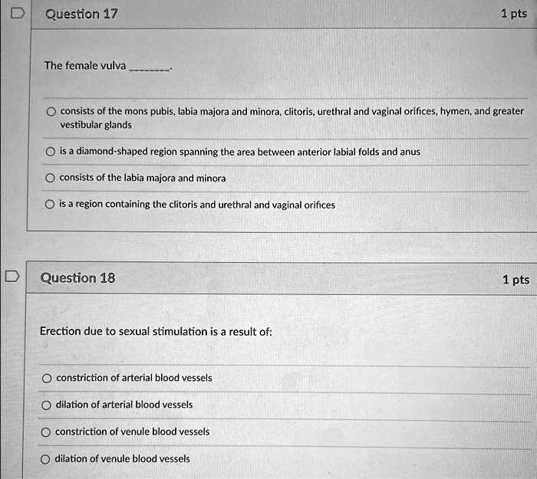The height and width of the screenshot is (479, 537).
Task: Select 'consists of the mons pubis' radio option
Action: pyautogui.click(x=51, y=112)
